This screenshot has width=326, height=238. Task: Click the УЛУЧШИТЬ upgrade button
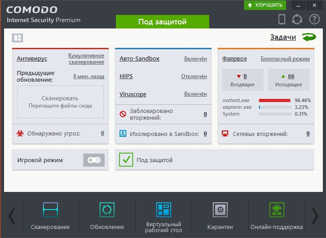(265, 5)
